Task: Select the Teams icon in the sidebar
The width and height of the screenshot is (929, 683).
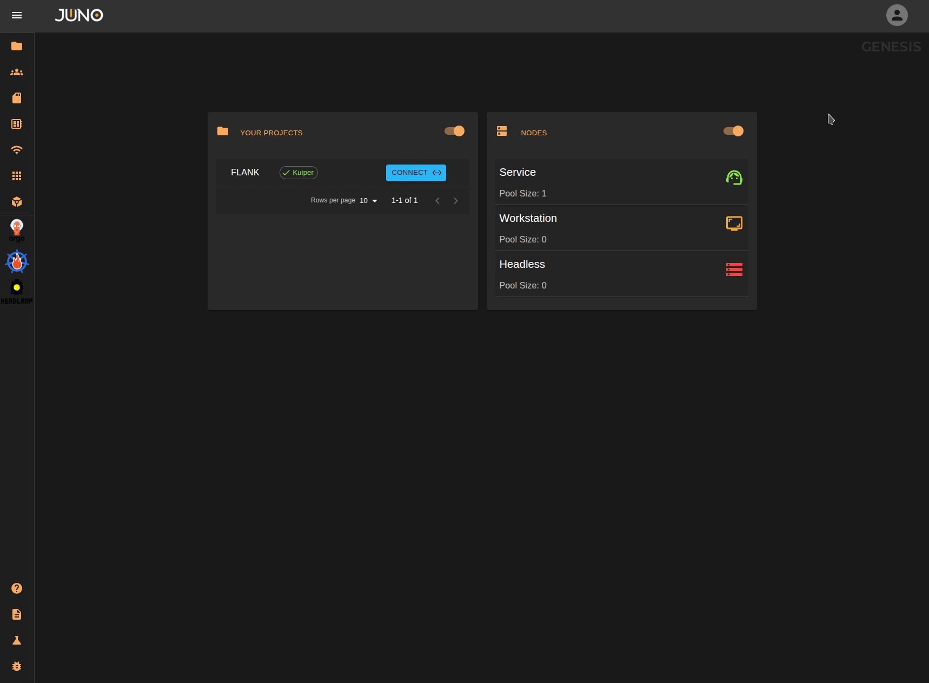Action: pos(17,72)
